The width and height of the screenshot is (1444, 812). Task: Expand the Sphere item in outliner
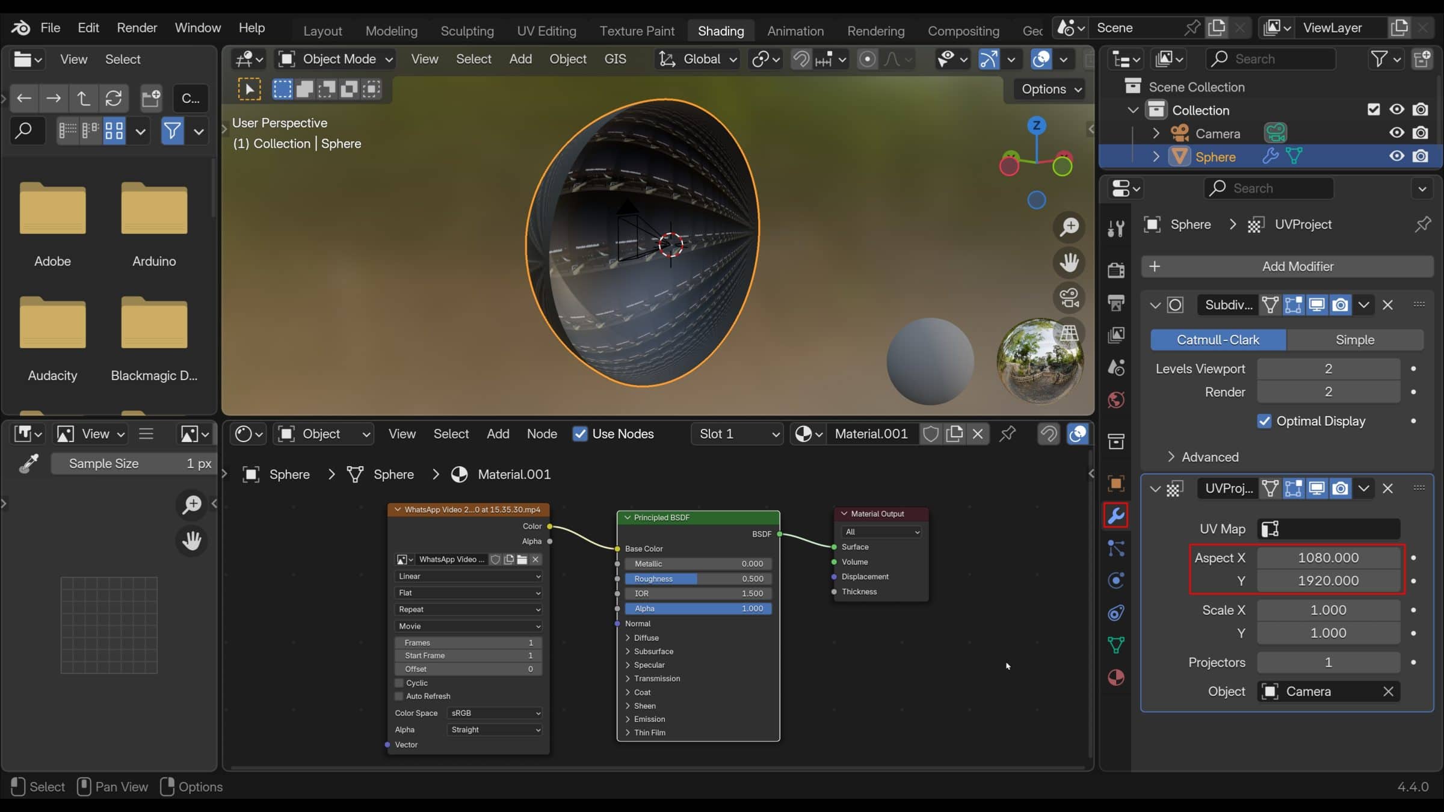pyautogui.click(x=1156, y=156)
